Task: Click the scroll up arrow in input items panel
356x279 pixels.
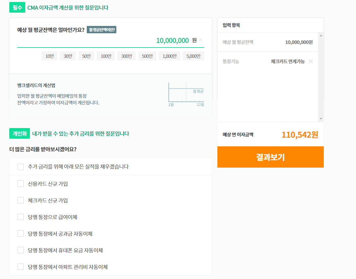Action: (321, 36)
